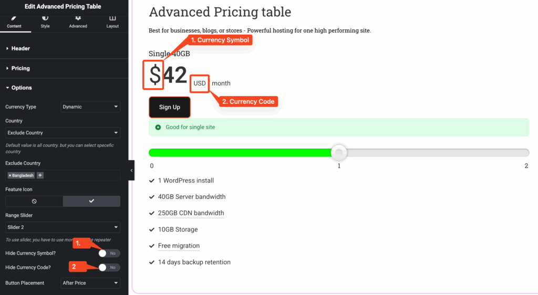
Task: Switch to the Style tab
Action: coord(45,22)
